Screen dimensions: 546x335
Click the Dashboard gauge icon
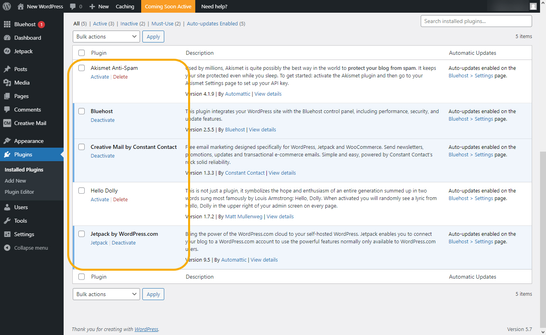tap(7, 38)
